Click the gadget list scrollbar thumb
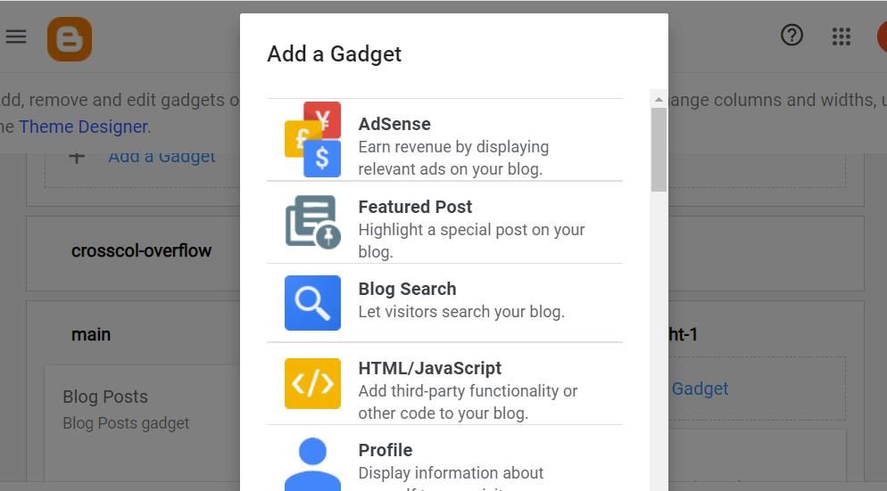 659,149
